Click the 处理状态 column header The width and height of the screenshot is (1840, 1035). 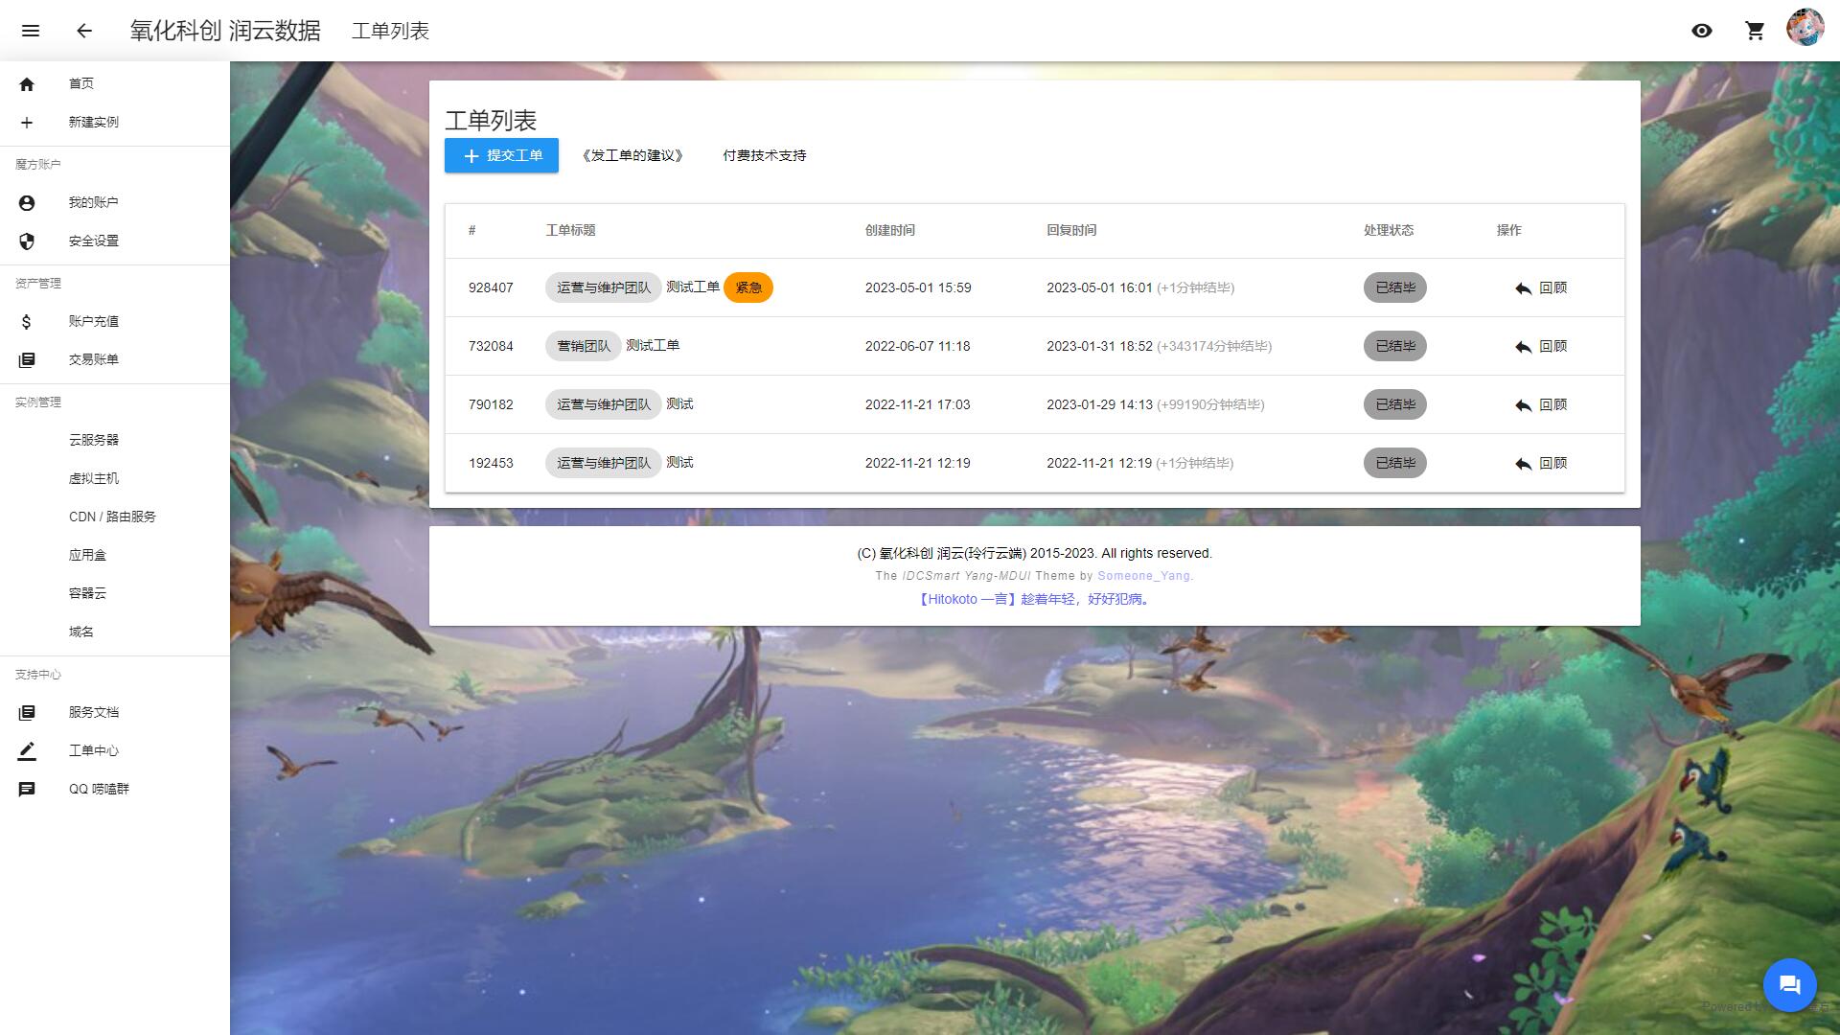click(x=1389, y=230)
